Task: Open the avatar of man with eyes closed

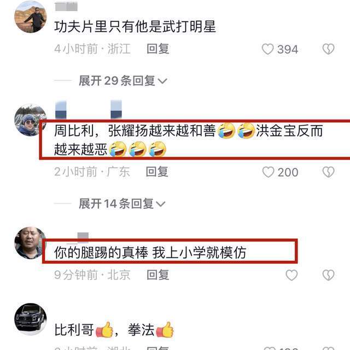Action: (31, 243)
